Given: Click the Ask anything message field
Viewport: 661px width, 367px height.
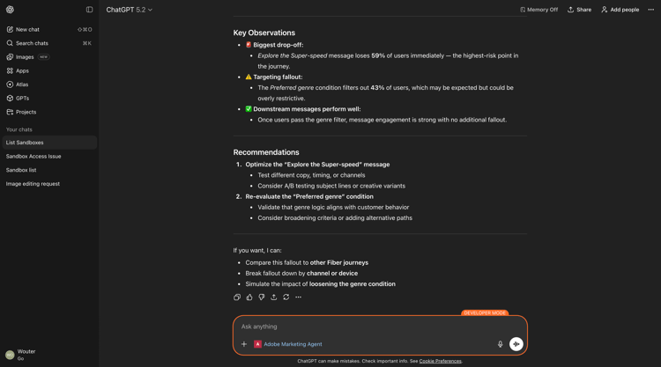Looking at the screenshot, I should coord(379,327).
